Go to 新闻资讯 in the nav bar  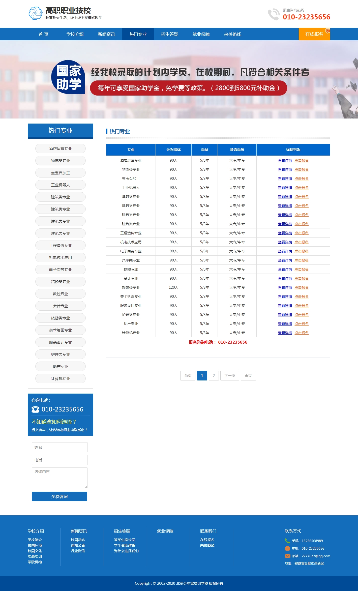pos(106,34)
